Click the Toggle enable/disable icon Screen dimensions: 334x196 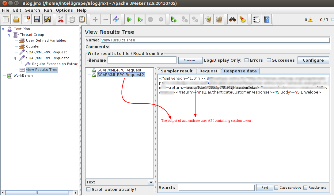pyautogui.click(x=116, y=19)
